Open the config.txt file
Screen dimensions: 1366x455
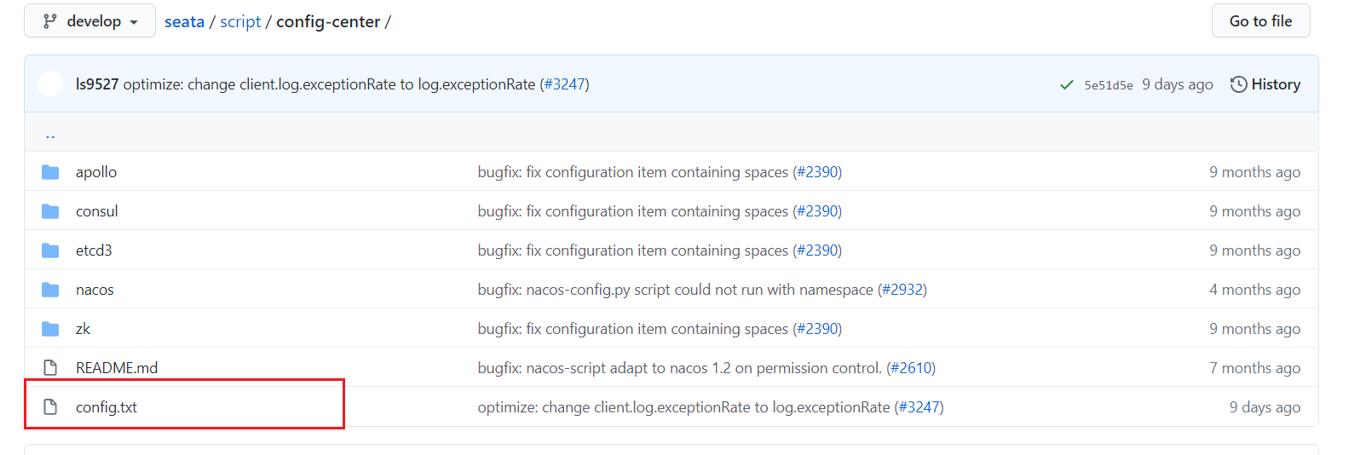[x=107, y=407]
